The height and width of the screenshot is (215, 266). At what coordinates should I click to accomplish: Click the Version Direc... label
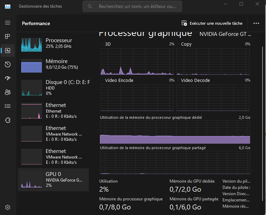[236, 194]
